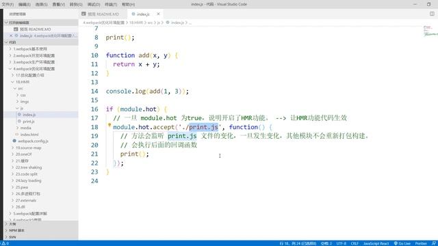
Task: Open print.js file in explorer
Action: 41,122
